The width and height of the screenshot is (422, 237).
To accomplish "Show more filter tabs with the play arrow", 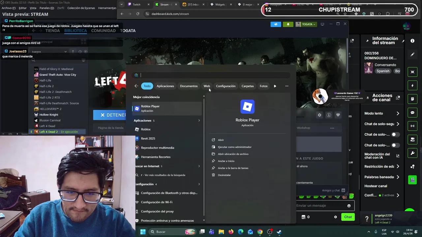I will tap(275, 86).
